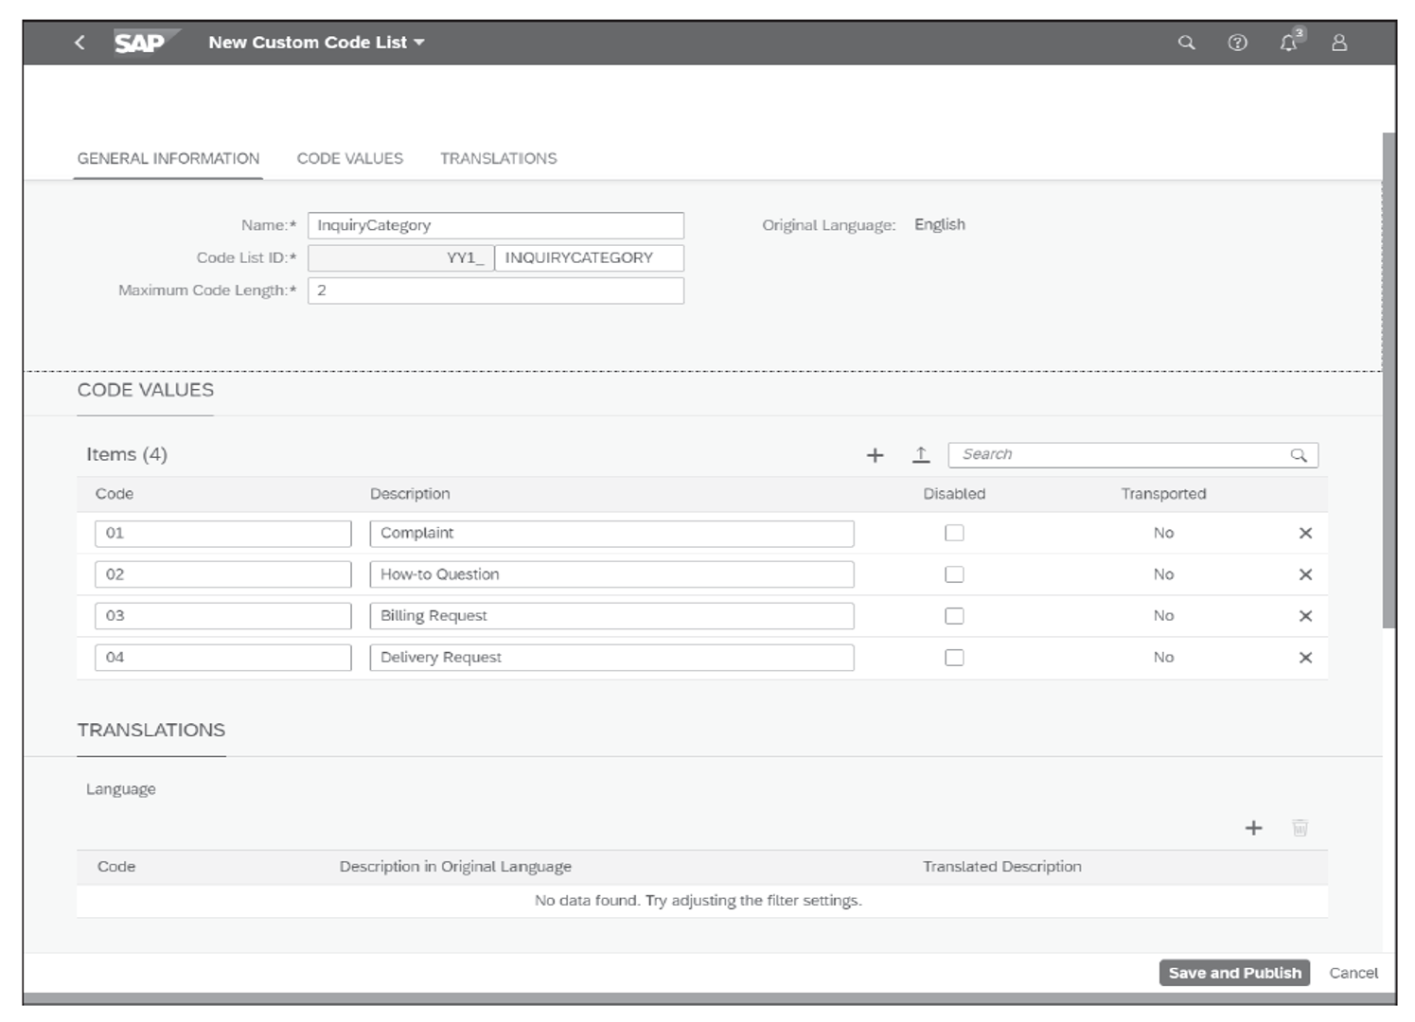The width and height of the screenshot is (1415, 1022).
Task: Click the back arrow in header
Action: [80, 43]
